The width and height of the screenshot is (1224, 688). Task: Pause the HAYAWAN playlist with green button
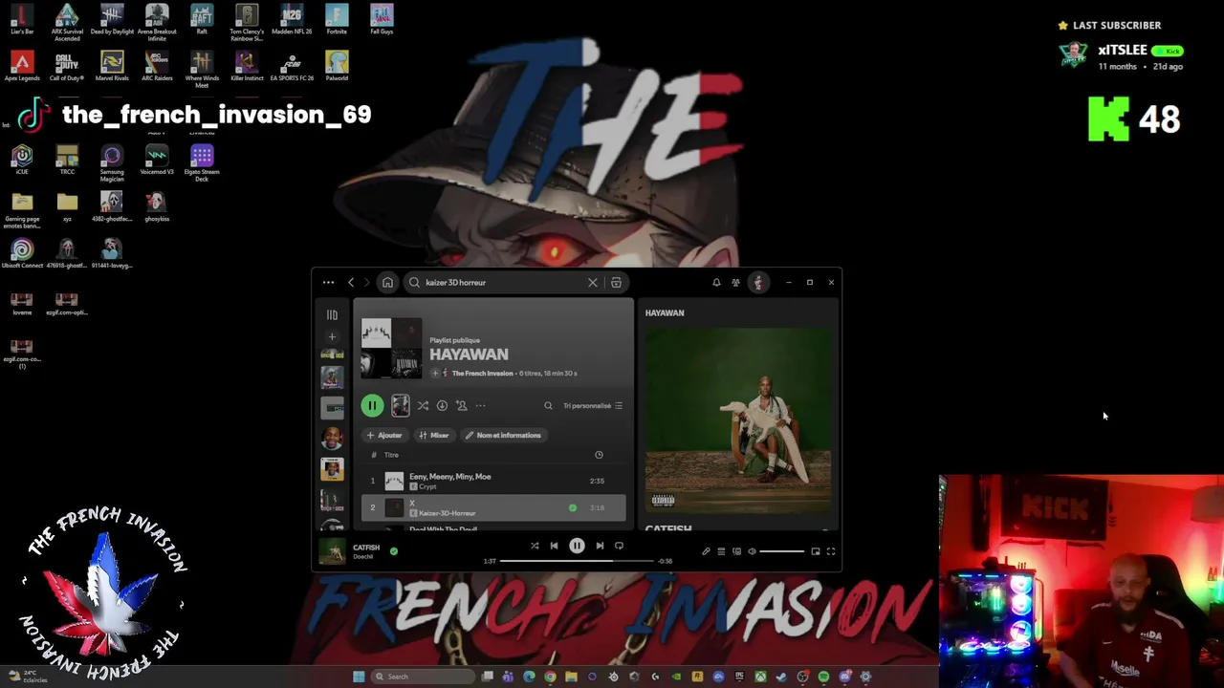[372, 406]
